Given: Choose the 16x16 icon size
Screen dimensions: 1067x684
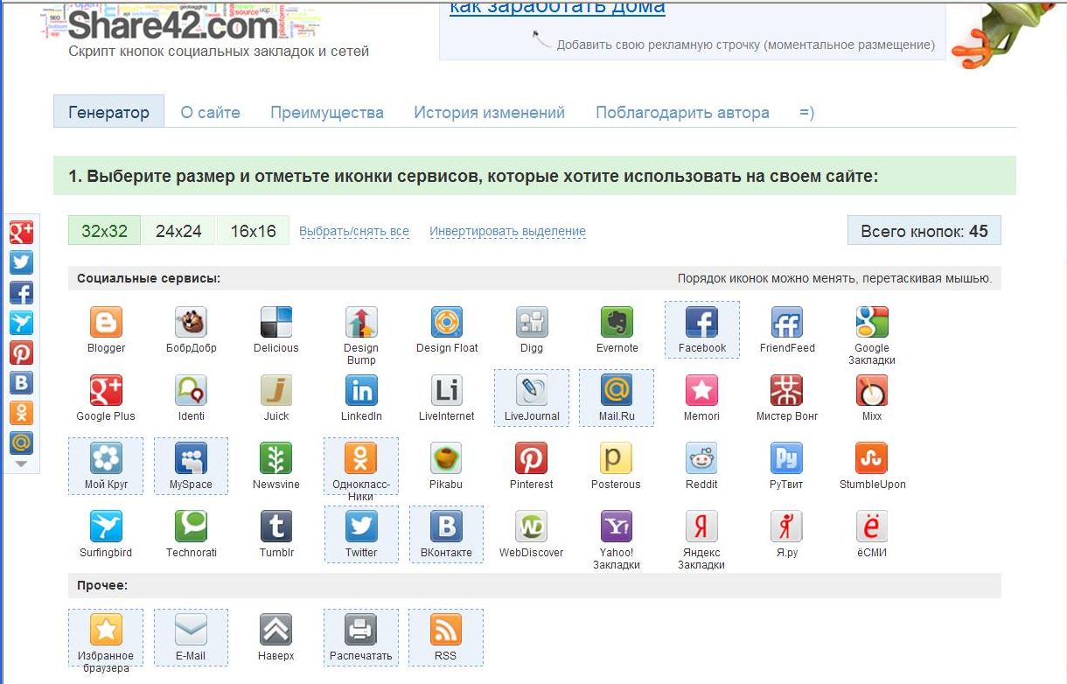Looking at the screenshot, I should tap(254, 231).
